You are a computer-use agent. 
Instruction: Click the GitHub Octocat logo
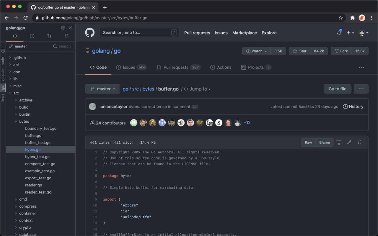tap(90, 32)
